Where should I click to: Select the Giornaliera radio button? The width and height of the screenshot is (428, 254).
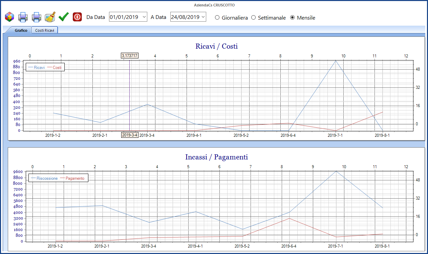pos(217,18)
